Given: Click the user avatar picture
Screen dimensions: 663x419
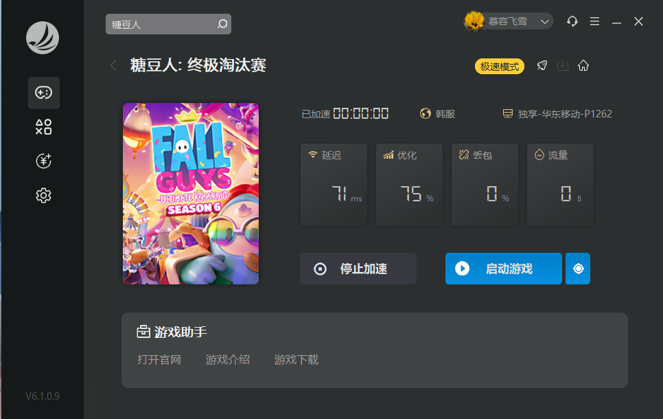Looking at the screenshot, I should pos(474,21).
